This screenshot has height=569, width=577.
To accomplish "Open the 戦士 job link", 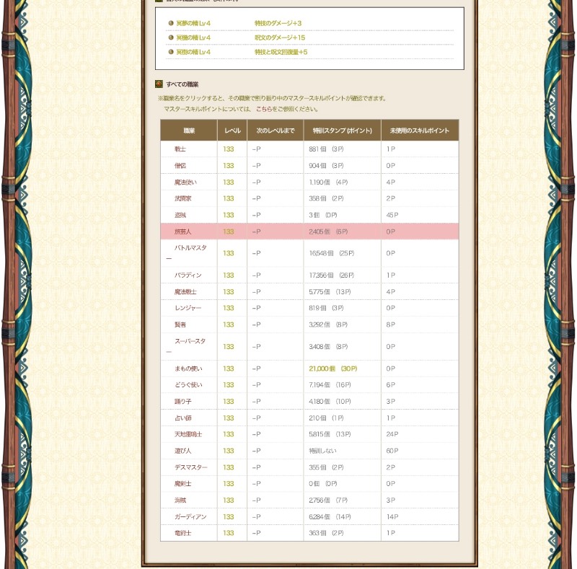I will (180, 149).
